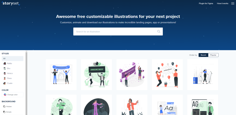
Task: Choose the Rafiki style label
Action: (10, 64)
